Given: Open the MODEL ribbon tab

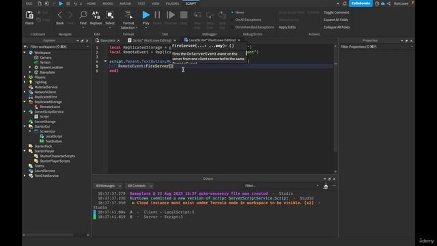Looking at the screenshot, I should pyautogui.click(x=108, y=3).
